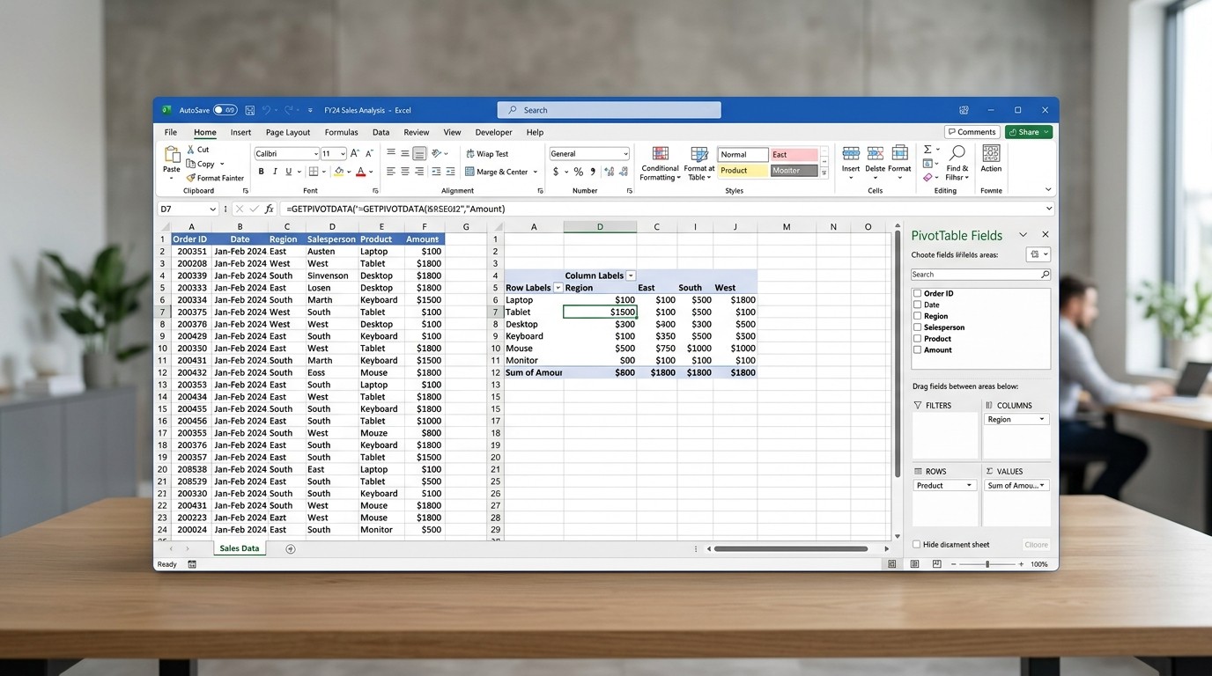Viewport: 1212px width, 676px height.
Task: Toggle bold formatting
Action: tap(261, 172)
